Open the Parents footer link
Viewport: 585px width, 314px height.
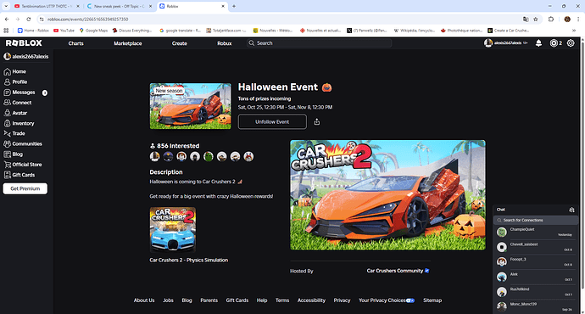tap(209, 300)
